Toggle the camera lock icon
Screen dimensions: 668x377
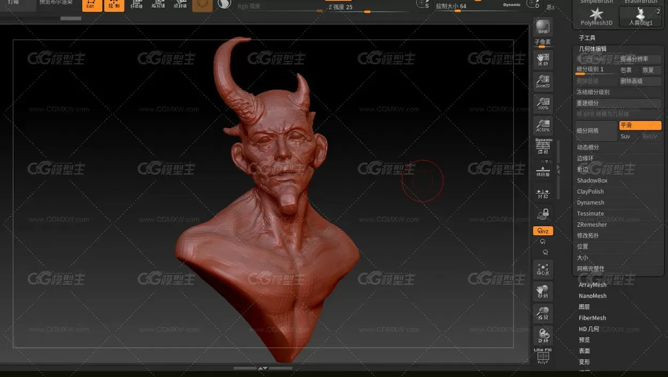(x=543, y=214)
